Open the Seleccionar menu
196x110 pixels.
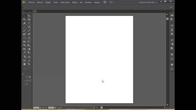pyautogui.click(x=65, y=2)
